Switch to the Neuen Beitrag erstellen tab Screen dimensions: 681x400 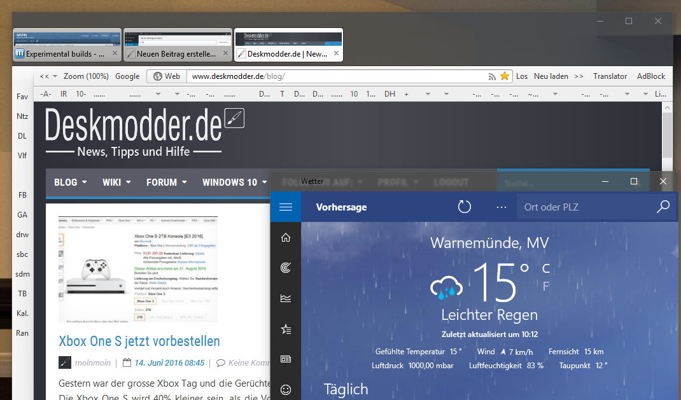pyautogui.click(x=178, y=45)
